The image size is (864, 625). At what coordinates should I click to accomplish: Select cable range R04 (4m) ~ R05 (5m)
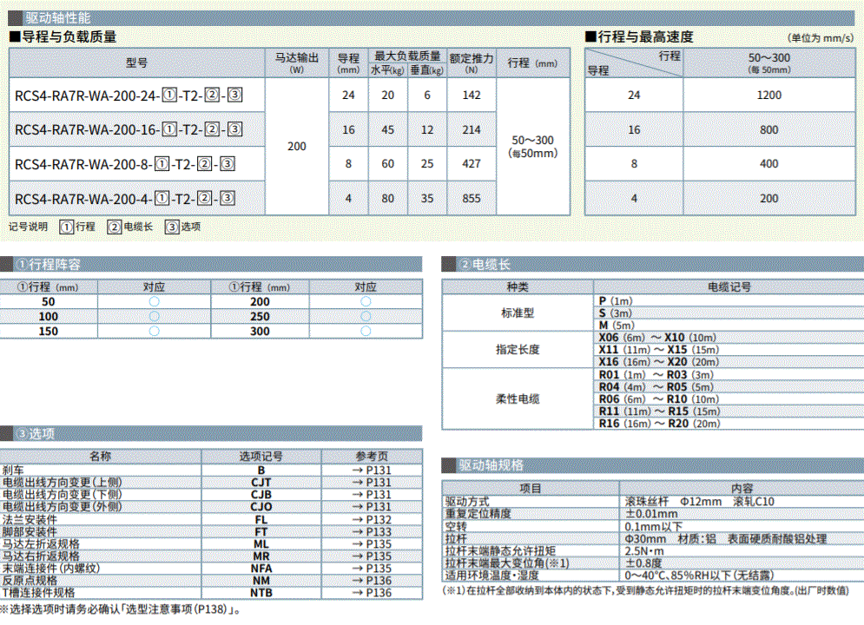(x=656, y=387)
